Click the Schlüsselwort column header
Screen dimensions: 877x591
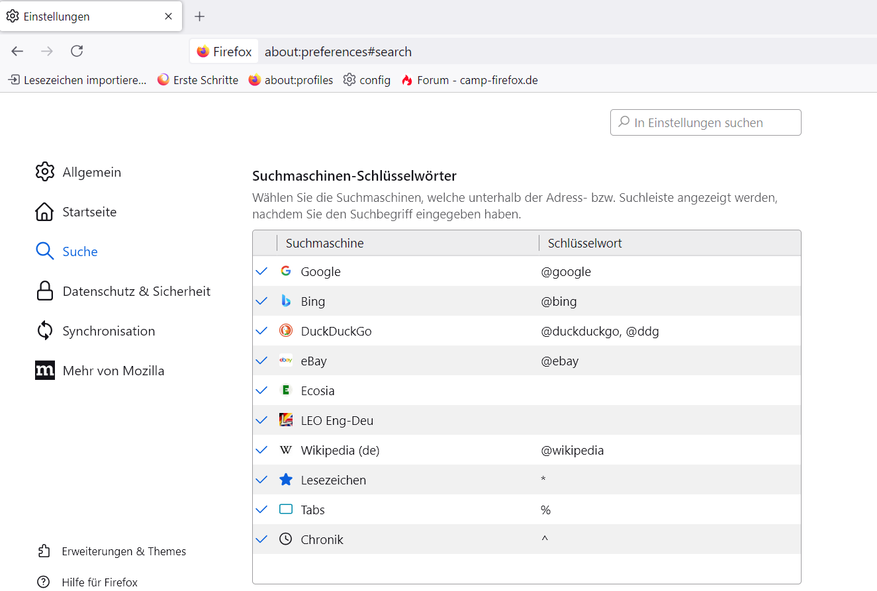pyautogui.click(x=584, y=243)
